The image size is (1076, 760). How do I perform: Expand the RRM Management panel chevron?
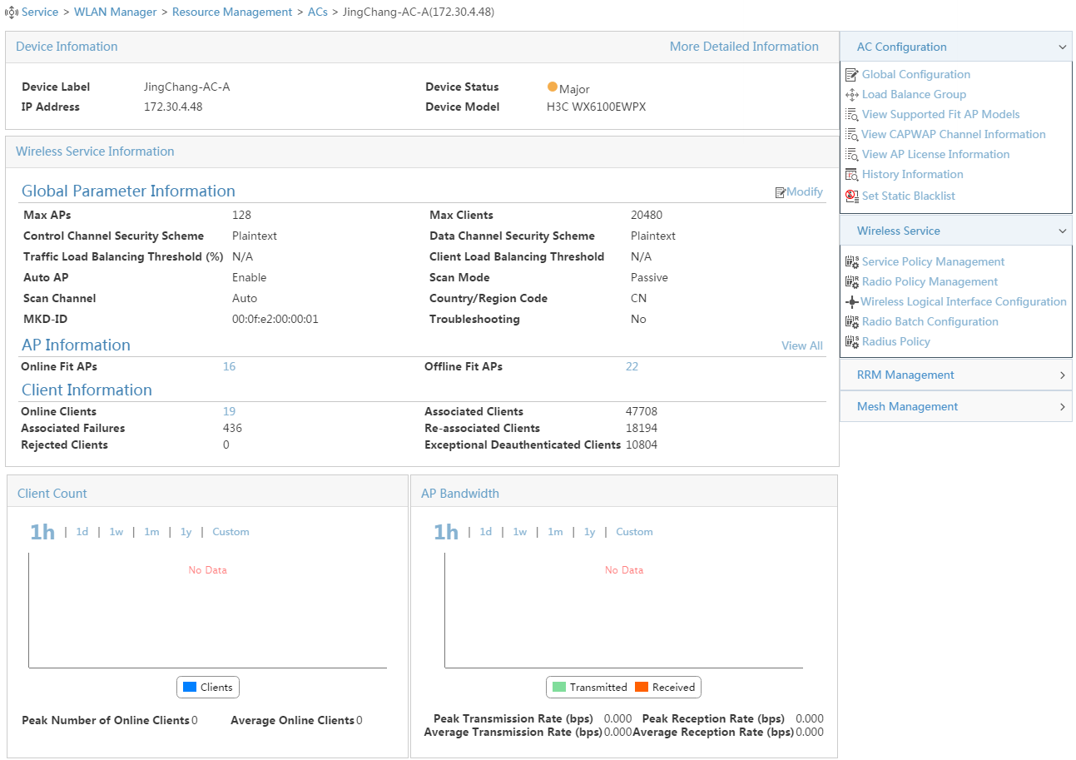tap(1063, 375)
